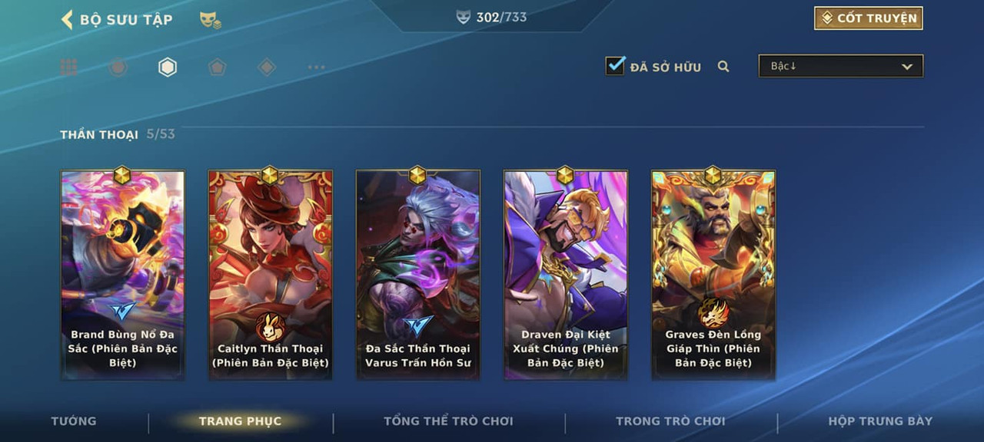
Task: Open Brand Bùng Nổ Đa Sắc skin
Action: [123, 275]
